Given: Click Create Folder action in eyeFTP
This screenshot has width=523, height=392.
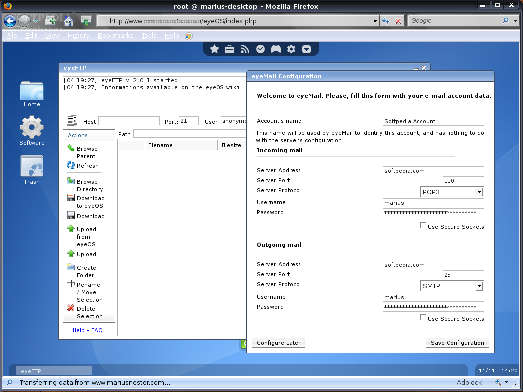Looking at the screenshot, I should (81, 271).
